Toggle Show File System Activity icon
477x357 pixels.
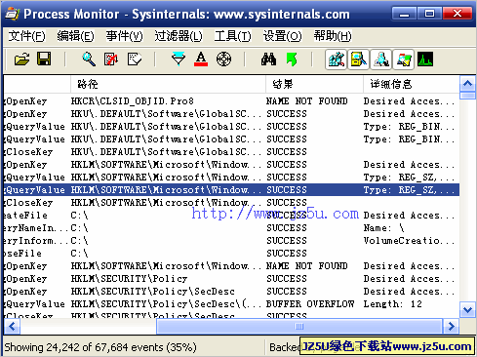click(359, 59)
